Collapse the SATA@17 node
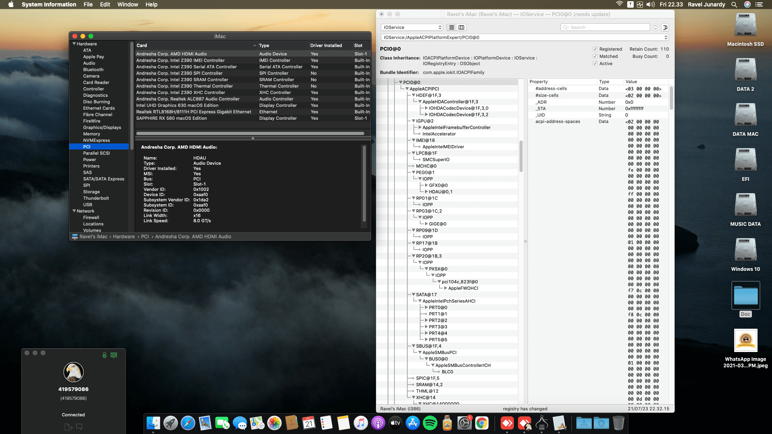This screenshot has width=772, height=434. (x=413, y=295)
